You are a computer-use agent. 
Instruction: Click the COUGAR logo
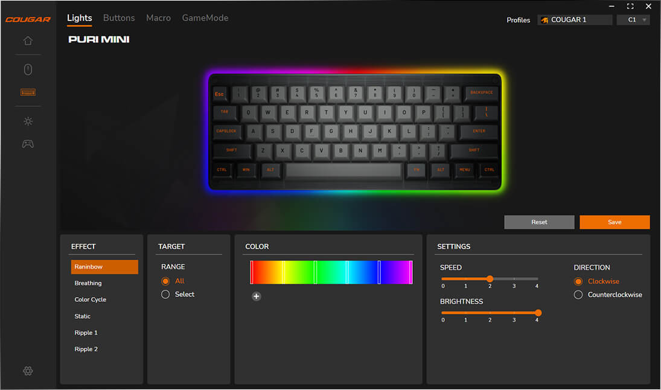point(28,19)
